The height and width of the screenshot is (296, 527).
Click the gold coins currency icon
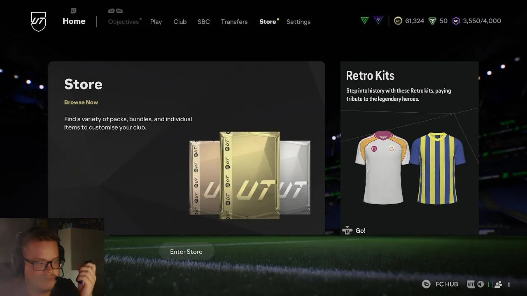(398, 21)
